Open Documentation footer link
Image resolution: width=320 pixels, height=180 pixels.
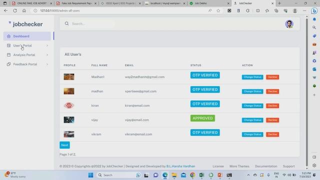[x=266, y=166]
